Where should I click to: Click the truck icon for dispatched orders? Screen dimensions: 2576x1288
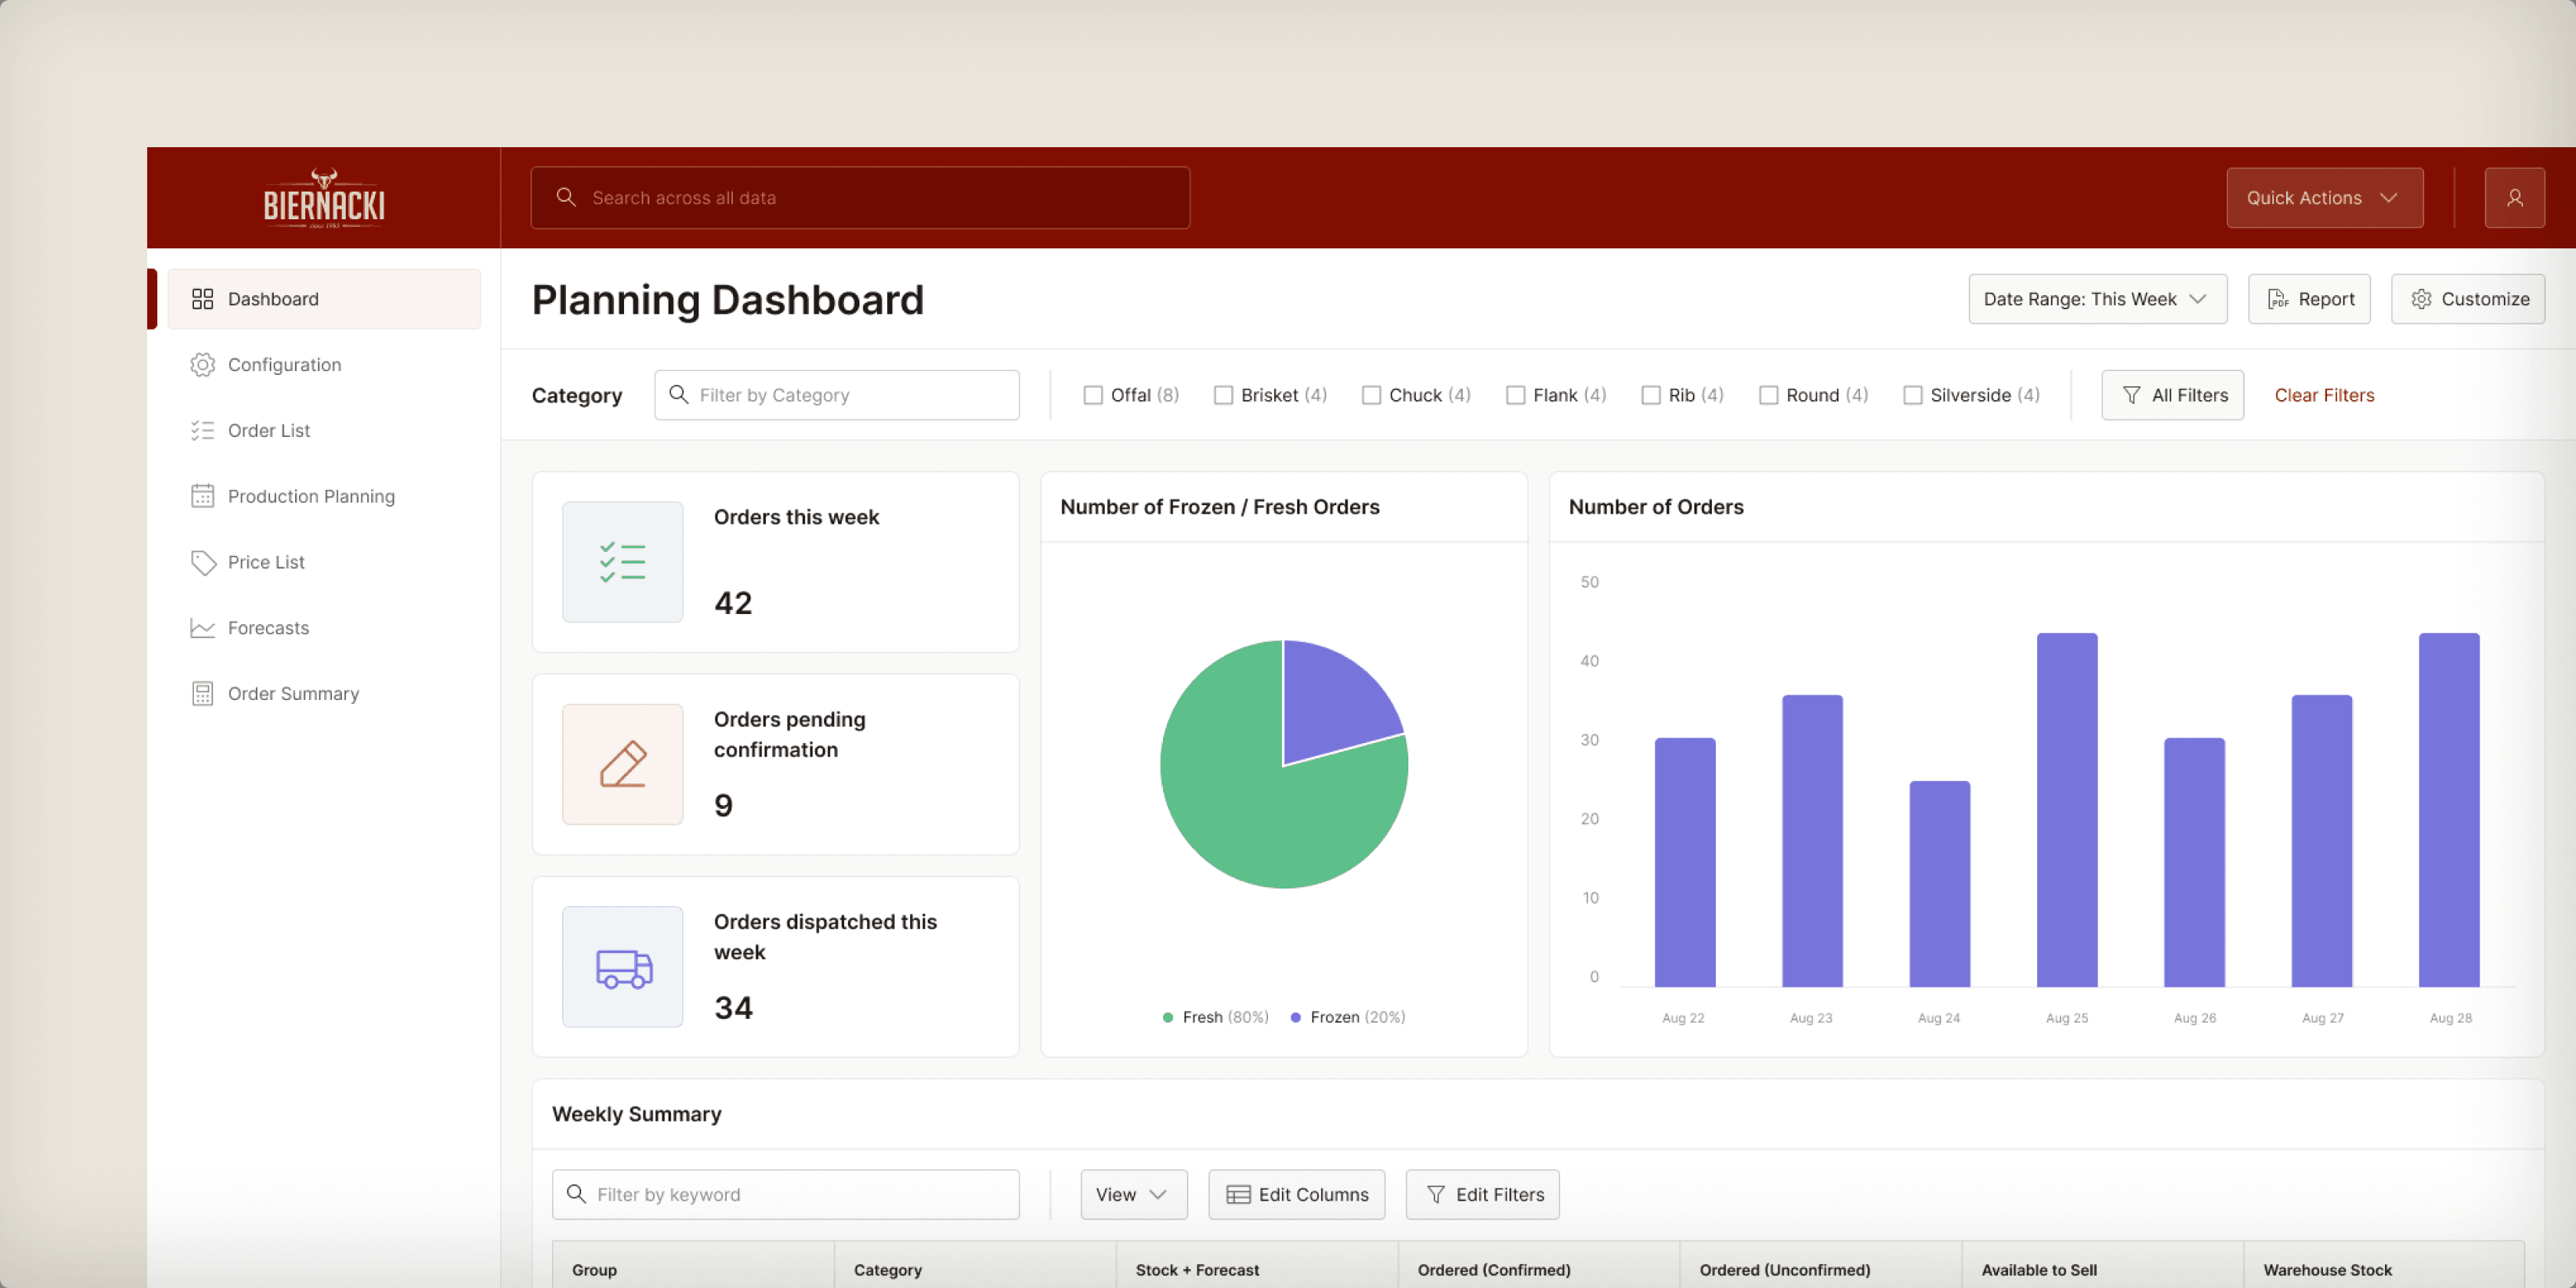[622, 967]
